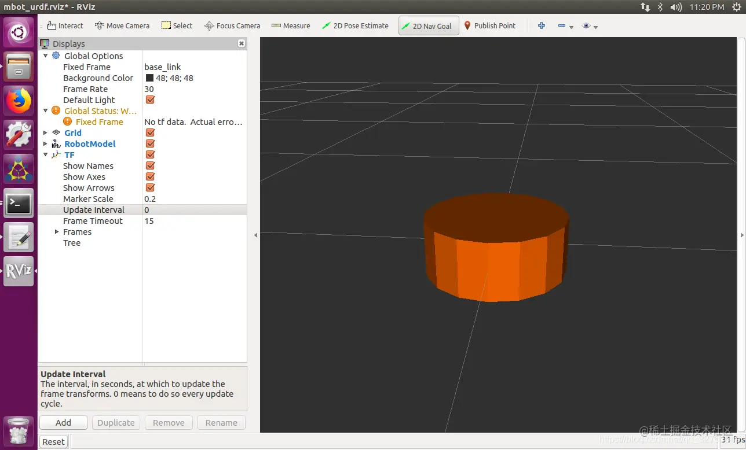Collapse the Global Options section
Image resolution: width=746 pixels, height=450 pixels.
[x=46, y=56]
